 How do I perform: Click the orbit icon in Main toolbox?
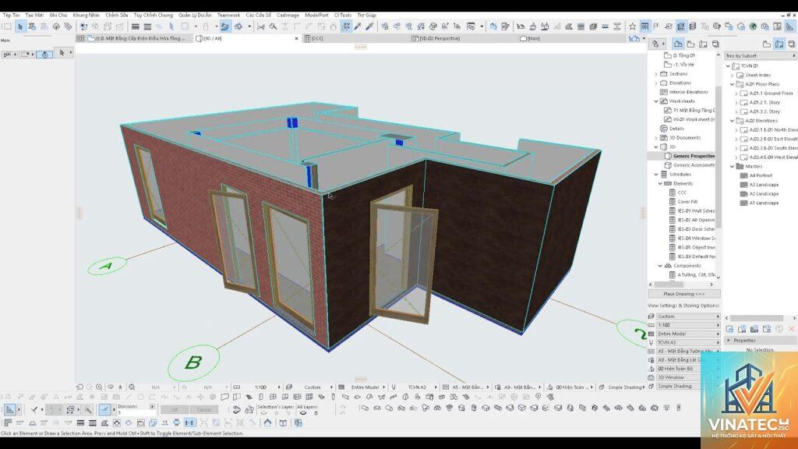44,54
